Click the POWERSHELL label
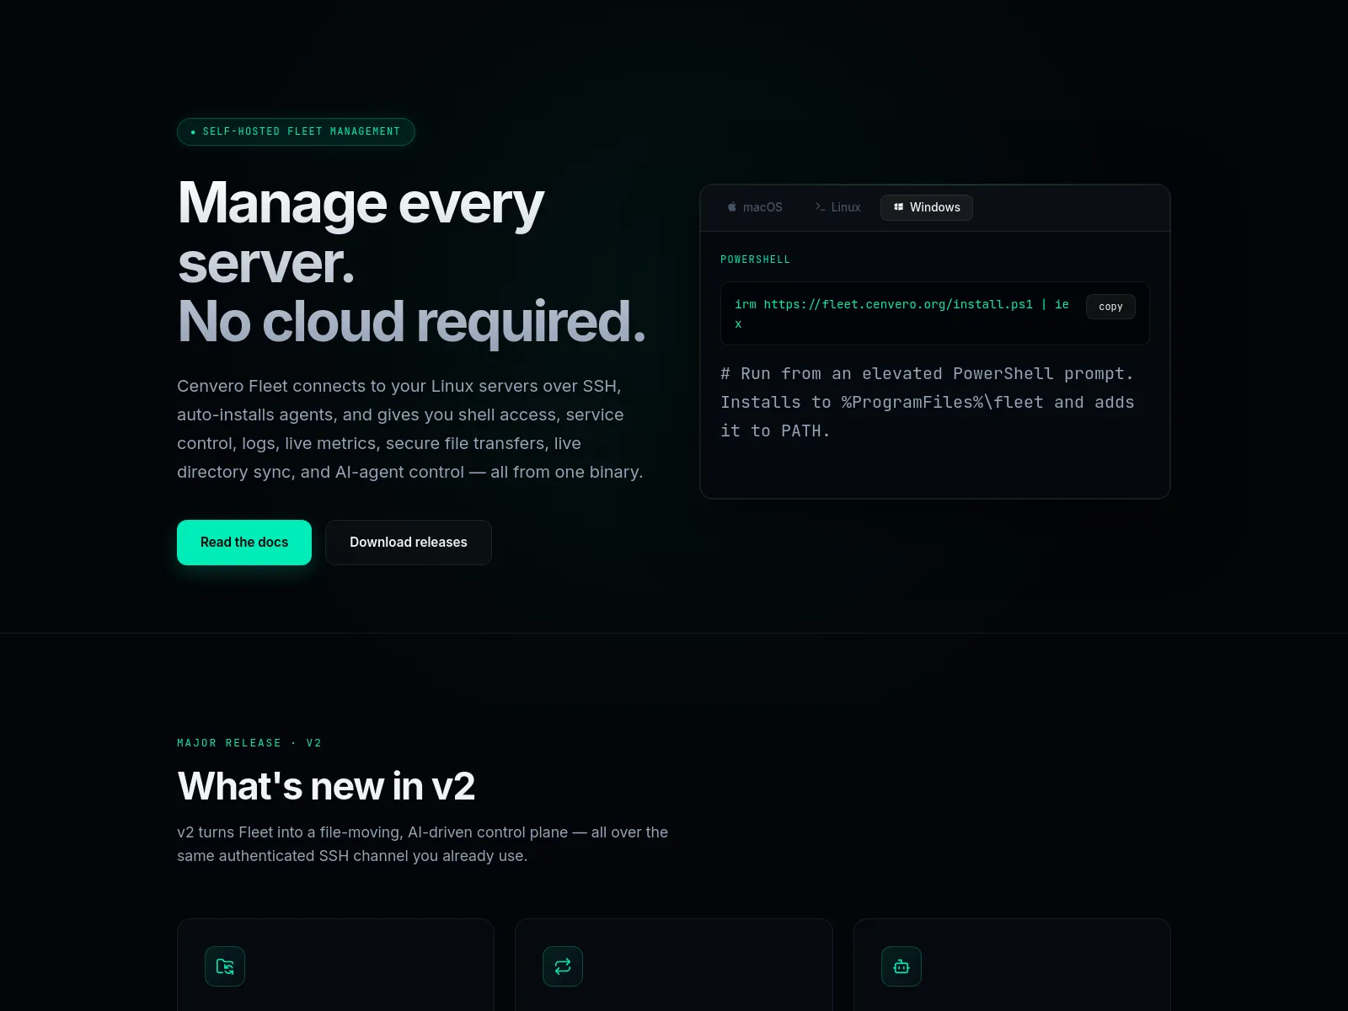1348x1011 pixels. [x=756, y=259]
